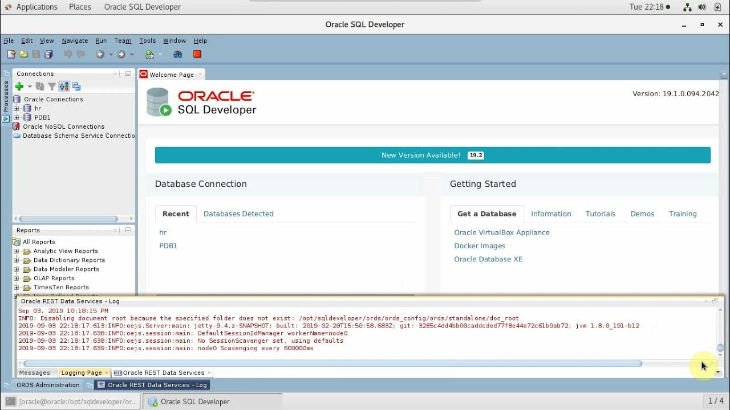The image size is (730, 410).
Task: Expand the PDB1 connection node
Action: 17,117
